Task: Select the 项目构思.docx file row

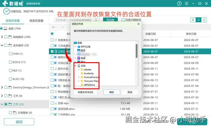Action: (130, 109)
